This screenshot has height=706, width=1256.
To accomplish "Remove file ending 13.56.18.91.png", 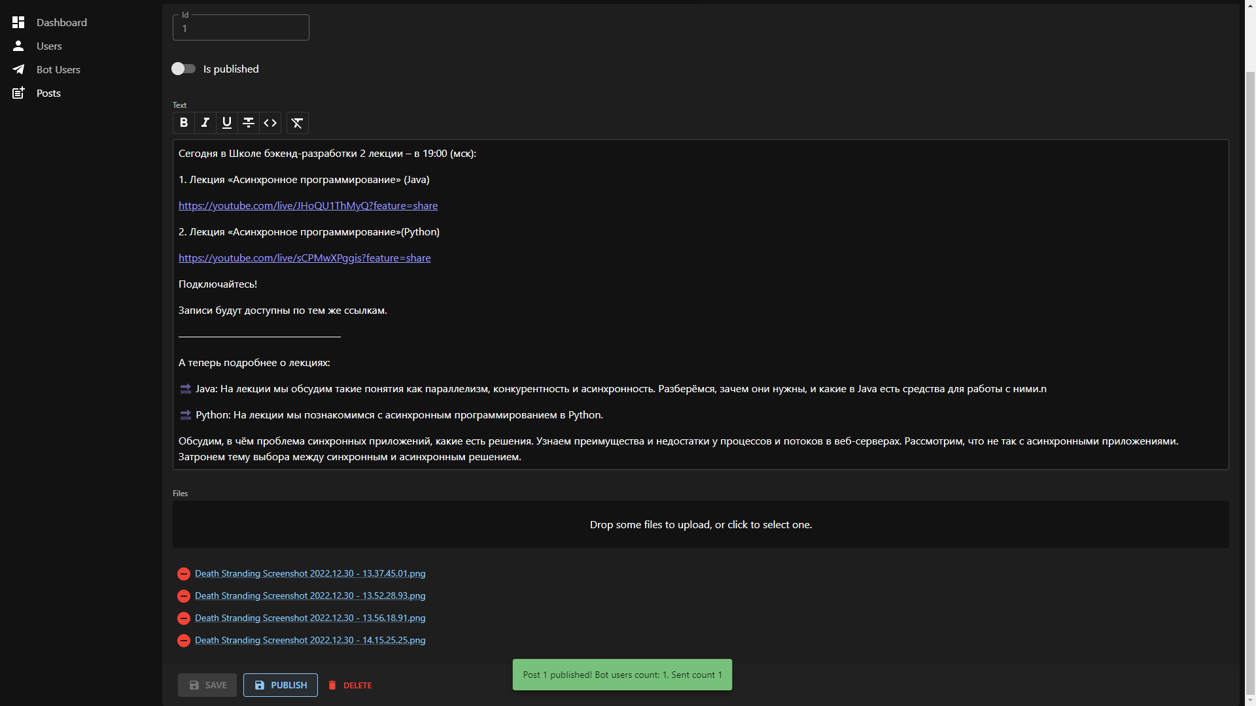I will (x=184, y=618).
